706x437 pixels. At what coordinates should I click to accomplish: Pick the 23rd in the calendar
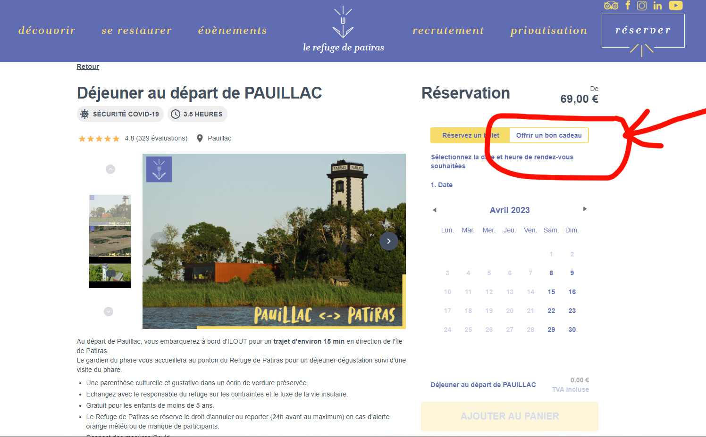[x=572, y=311]
